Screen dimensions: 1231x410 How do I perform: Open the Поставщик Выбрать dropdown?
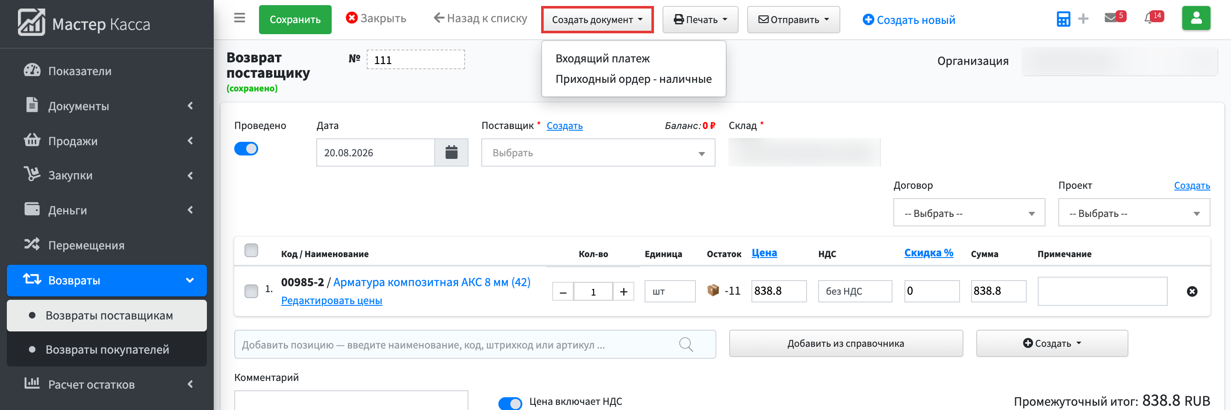click(598, 153)
